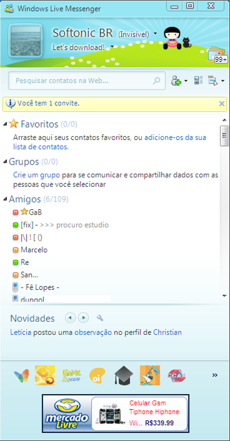Click the show menu icon
The height and width of the screenshot is (441, 230).
213,80
